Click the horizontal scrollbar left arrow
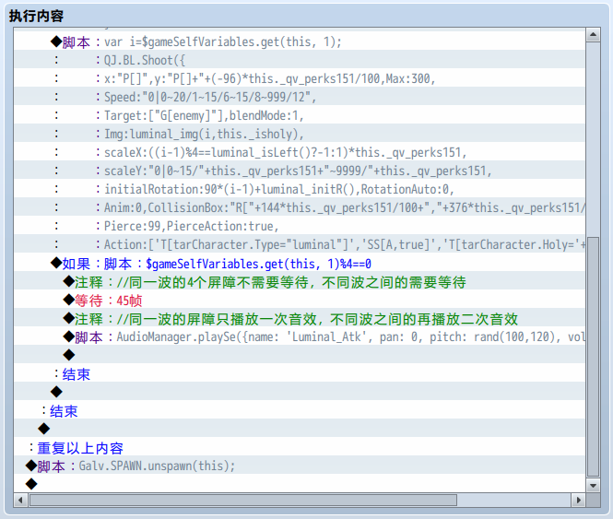Viewport: 613px width, 519px height. (20, 500)
